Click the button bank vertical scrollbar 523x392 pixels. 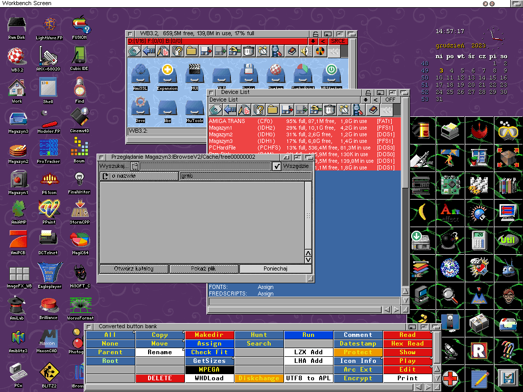(437, 348)
